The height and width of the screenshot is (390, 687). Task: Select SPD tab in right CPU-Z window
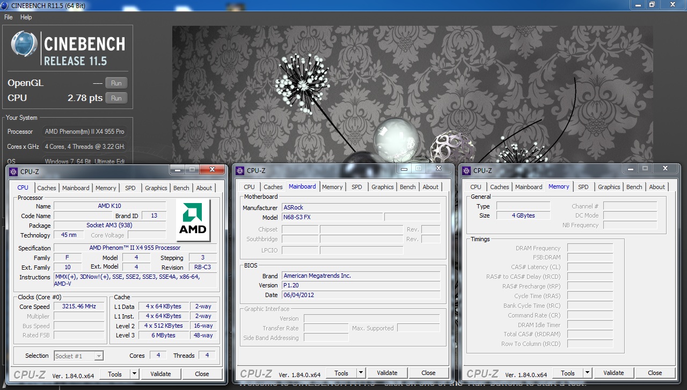tap(583, 187)
